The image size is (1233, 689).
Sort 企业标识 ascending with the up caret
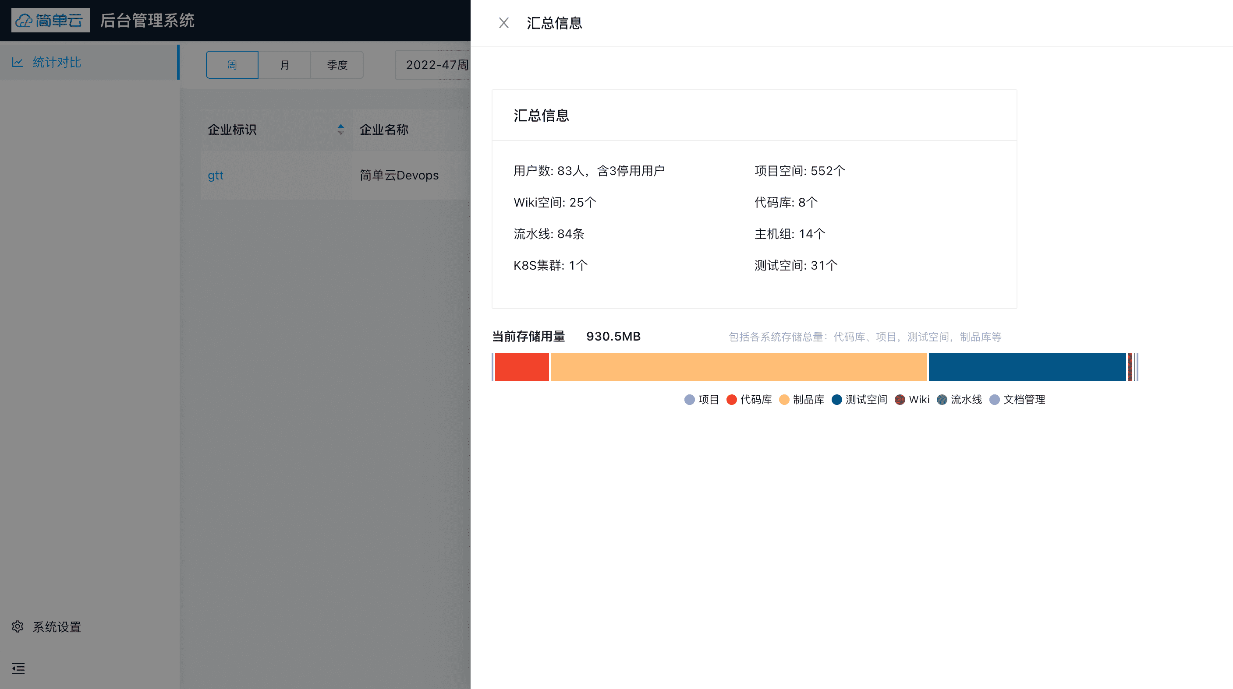[340, 125]
